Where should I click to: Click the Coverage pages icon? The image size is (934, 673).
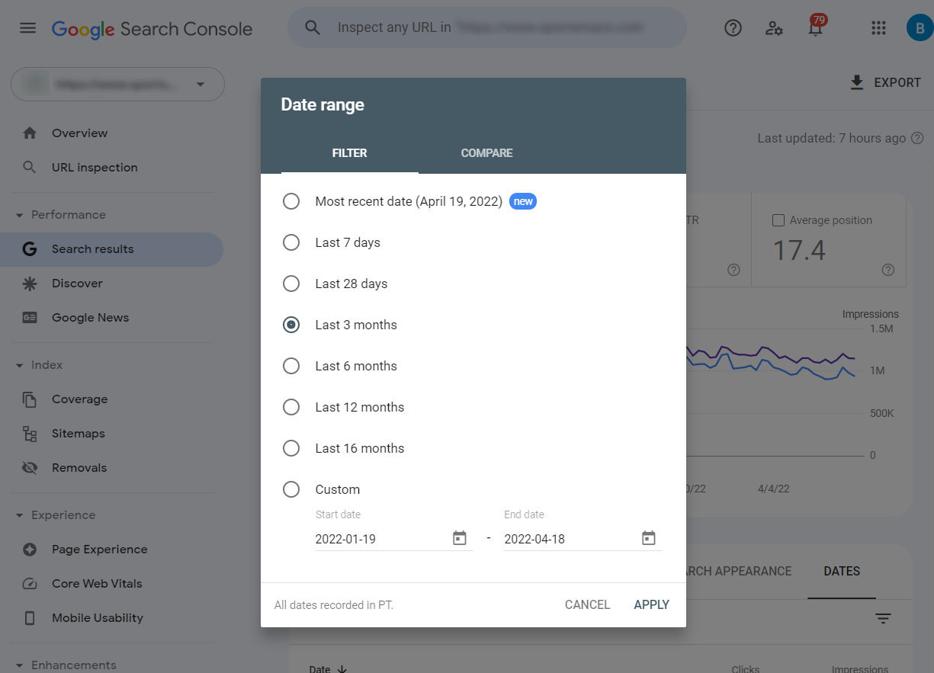coord(30,399)
